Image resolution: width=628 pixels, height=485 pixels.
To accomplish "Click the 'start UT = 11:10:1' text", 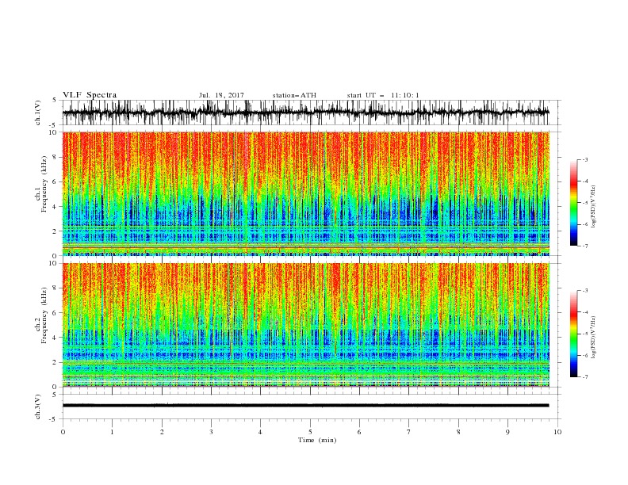I will [383, 95].
